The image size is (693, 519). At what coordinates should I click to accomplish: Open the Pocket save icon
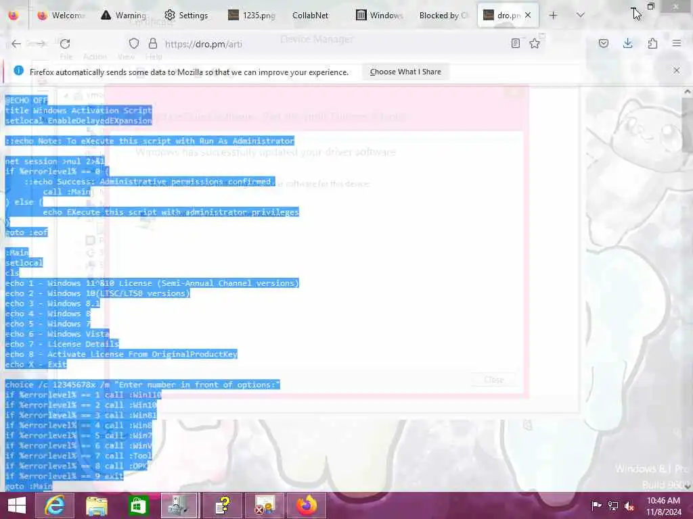point(604,43)
